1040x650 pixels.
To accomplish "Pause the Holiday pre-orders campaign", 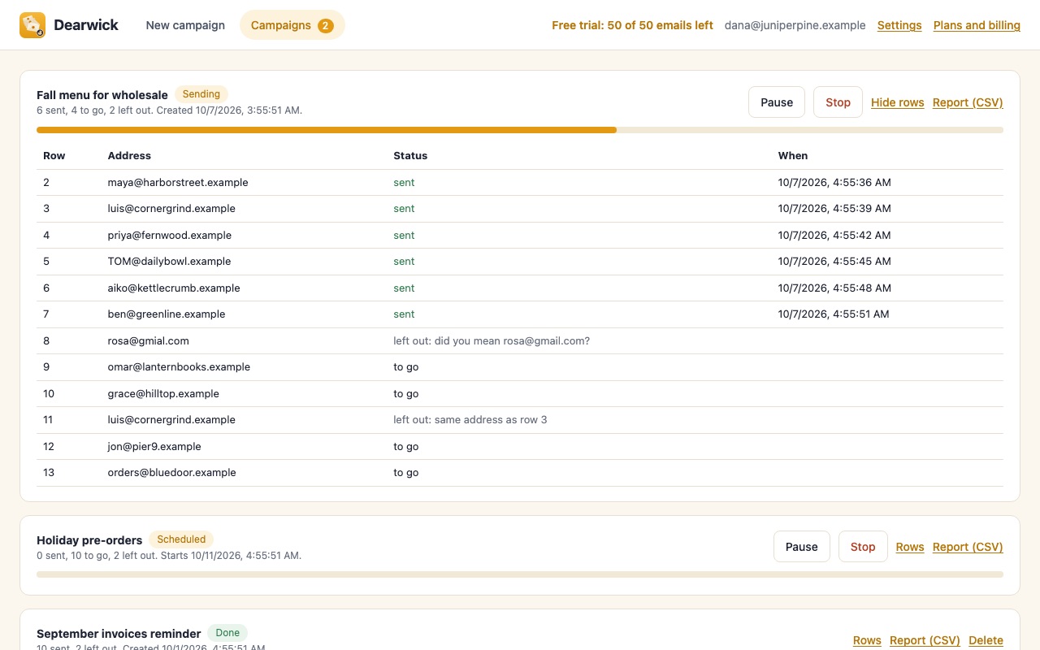I will (x=802, y=547).
